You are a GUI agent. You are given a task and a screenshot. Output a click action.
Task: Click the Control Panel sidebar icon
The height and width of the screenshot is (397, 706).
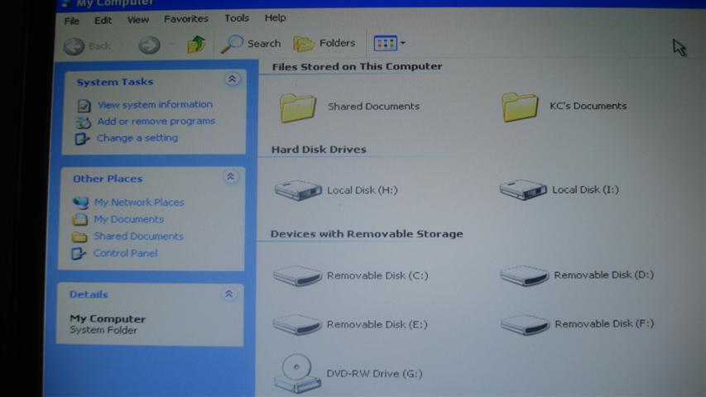79,253
